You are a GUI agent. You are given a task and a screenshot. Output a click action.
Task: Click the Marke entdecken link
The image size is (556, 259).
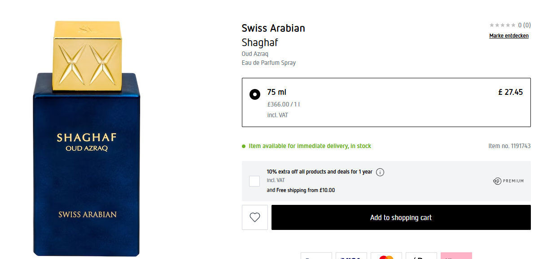tap(508, 36)
